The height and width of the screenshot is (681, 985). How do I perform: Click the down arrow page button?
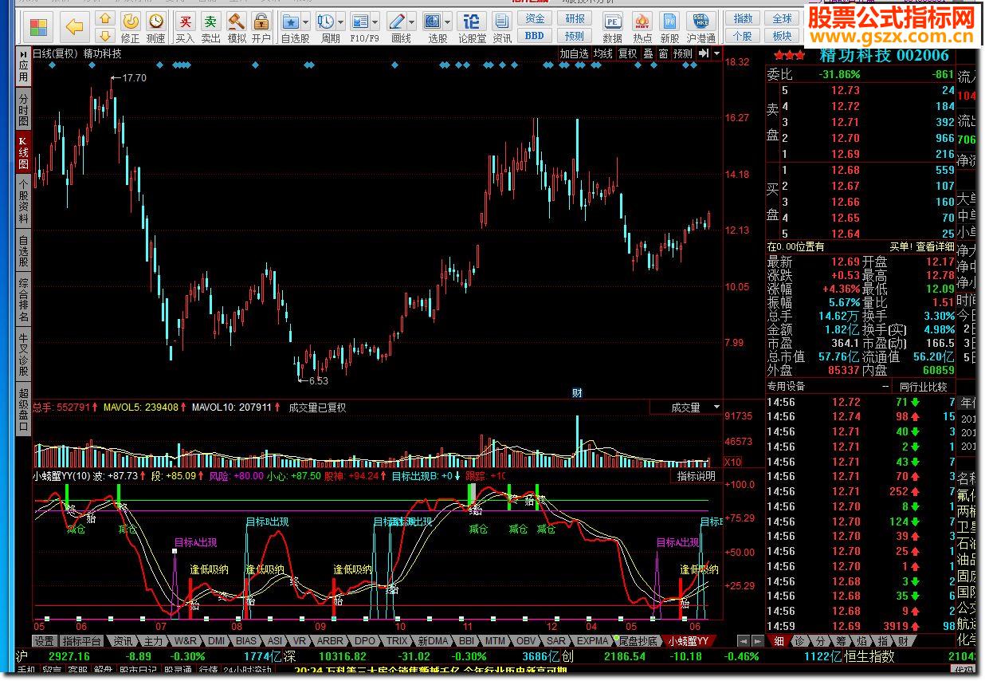104,36
